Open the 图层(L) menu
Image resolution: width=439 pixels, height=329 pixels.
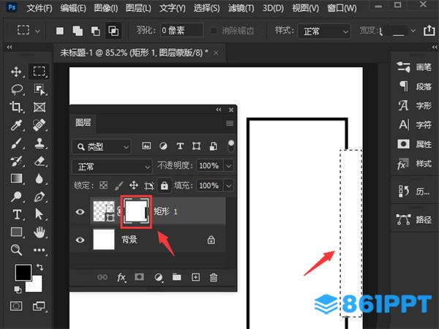[x=138, y=8]
